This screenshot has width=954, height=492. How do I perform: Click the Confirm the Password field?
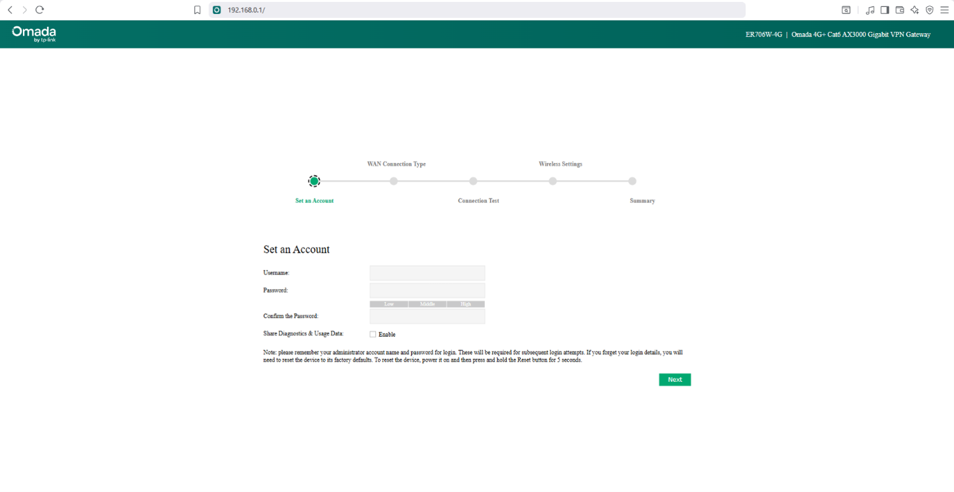427,316
